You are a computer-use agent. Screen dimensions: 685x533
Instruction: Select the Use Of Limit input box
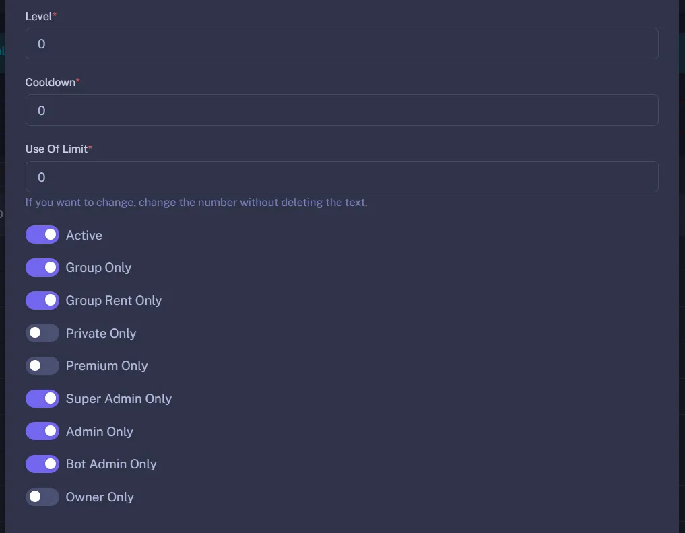pyautogui.click(x=341, y=177)
